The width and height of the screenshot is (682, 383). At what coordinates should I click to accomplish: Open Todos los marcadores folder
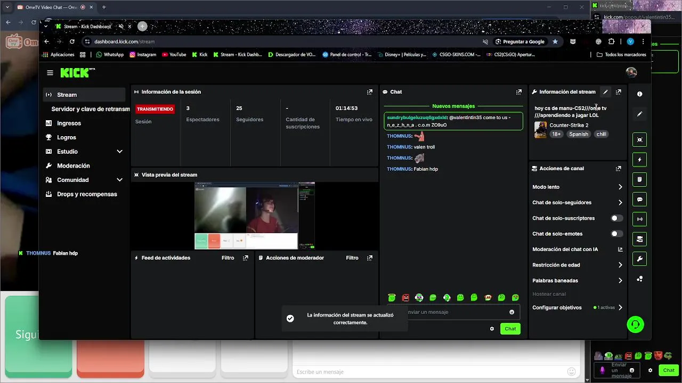click(621, 54)
